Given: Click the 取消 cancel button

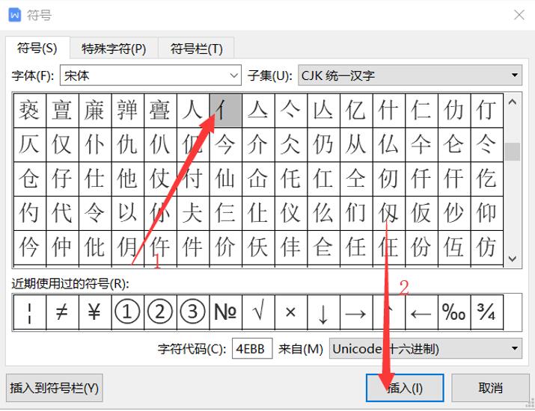Looking at the screenshot, I should (490, 388).
